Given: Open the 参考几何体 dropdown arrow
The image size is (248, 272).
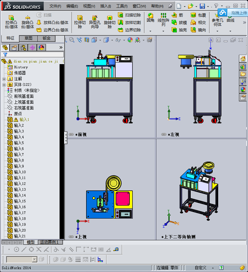Looking at the screenshot, I should [x=217, y=31].
